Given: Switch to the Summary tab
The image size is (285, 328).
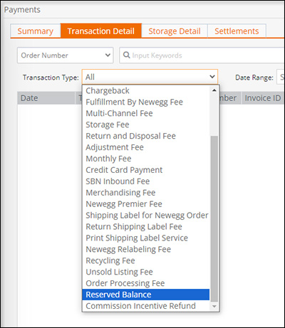Looking at the screenshot, I should [x=36, y=31].
